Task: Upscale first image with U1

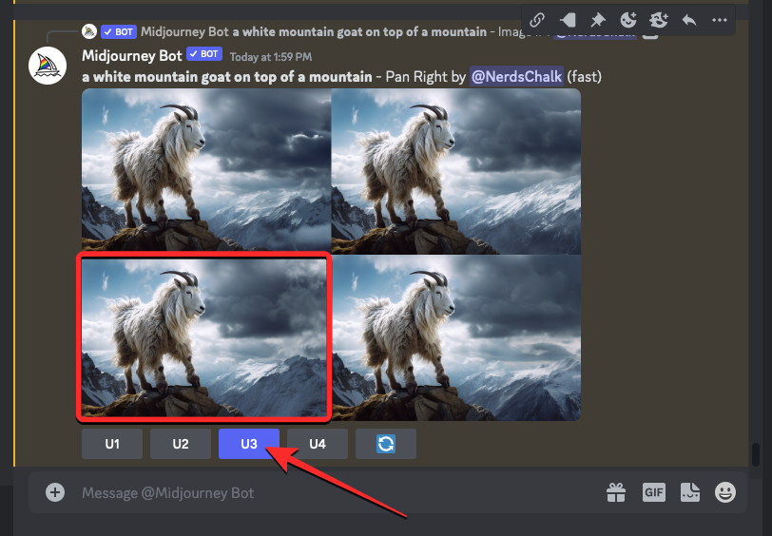Action: [112, 444]
